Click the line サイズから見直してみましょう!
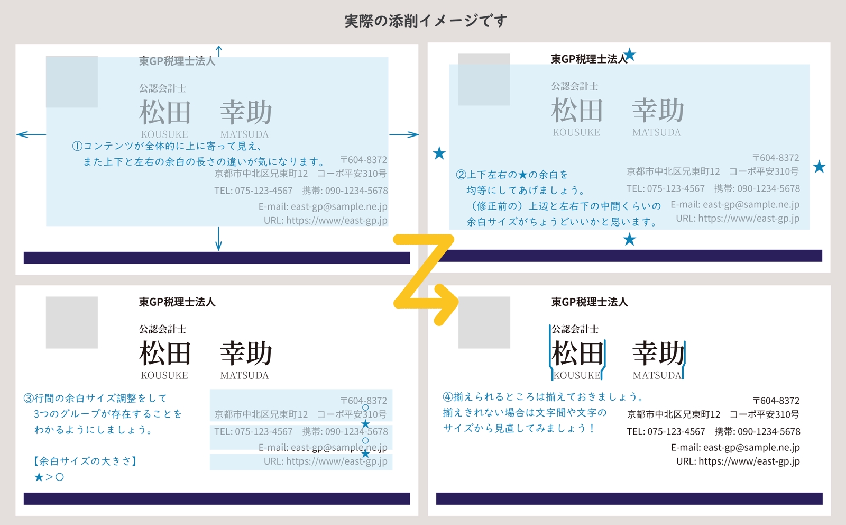This screenshot has height=525, width=846. (519, 428)
